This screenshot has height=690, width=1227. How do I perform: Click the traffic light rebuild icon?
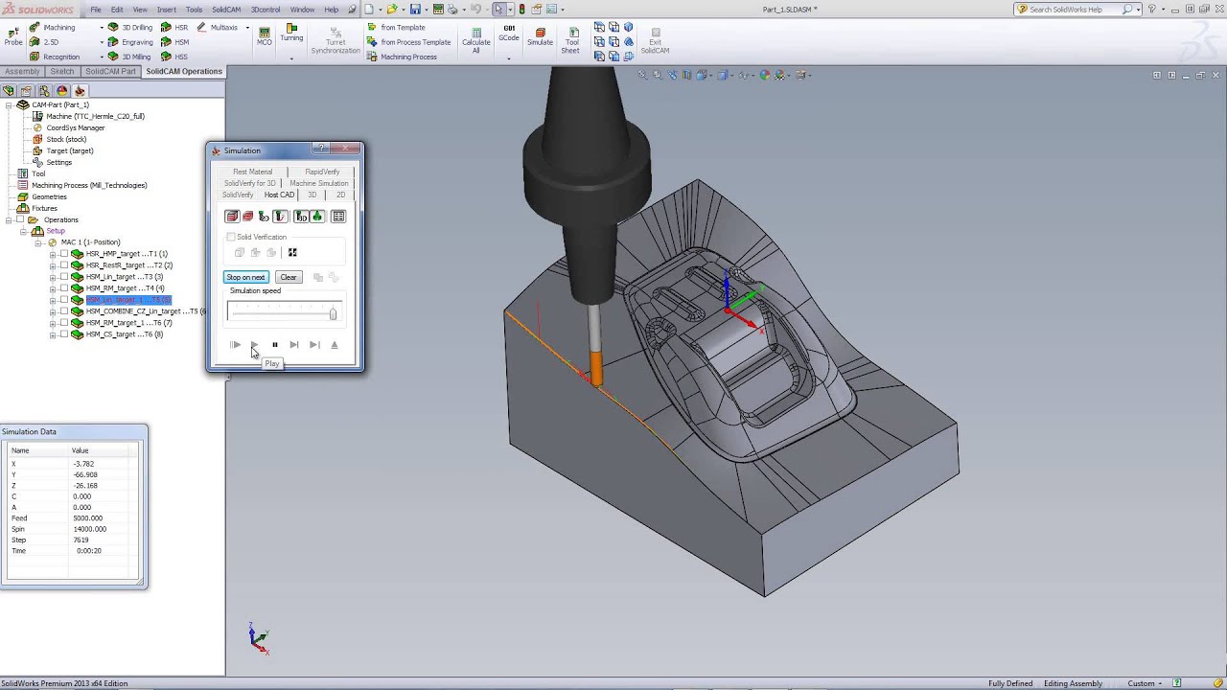(522, 10)
